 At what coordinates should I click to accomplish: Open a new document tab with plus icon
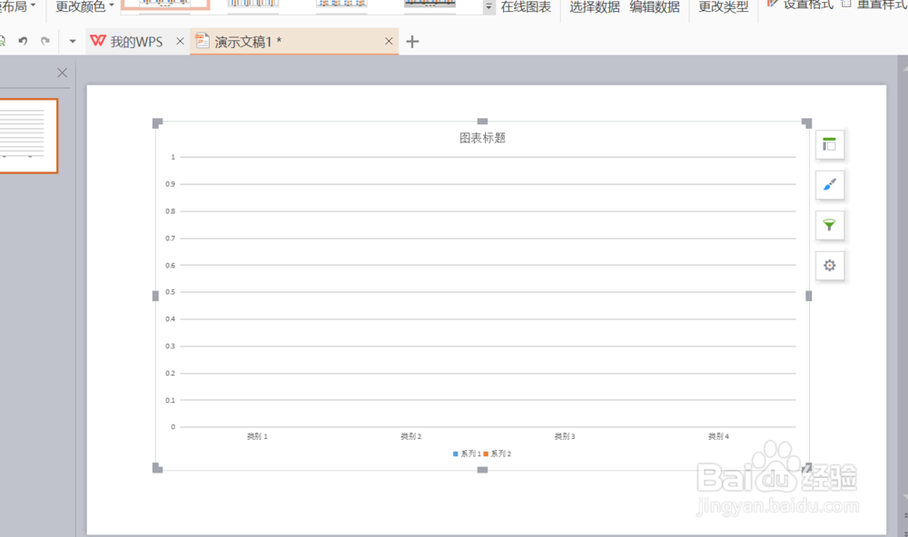411,41
